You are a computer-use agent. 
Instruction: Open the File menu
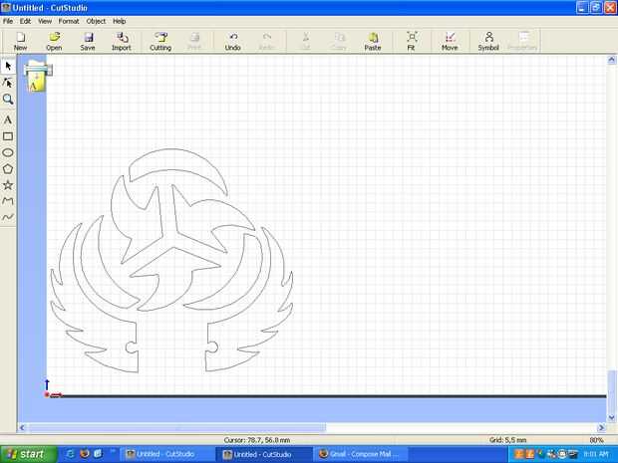(8, 21)
